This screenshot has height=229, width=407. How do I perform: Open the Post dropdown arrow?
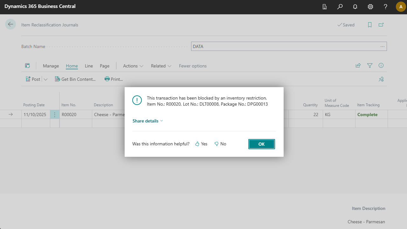[x=45, y=79]
